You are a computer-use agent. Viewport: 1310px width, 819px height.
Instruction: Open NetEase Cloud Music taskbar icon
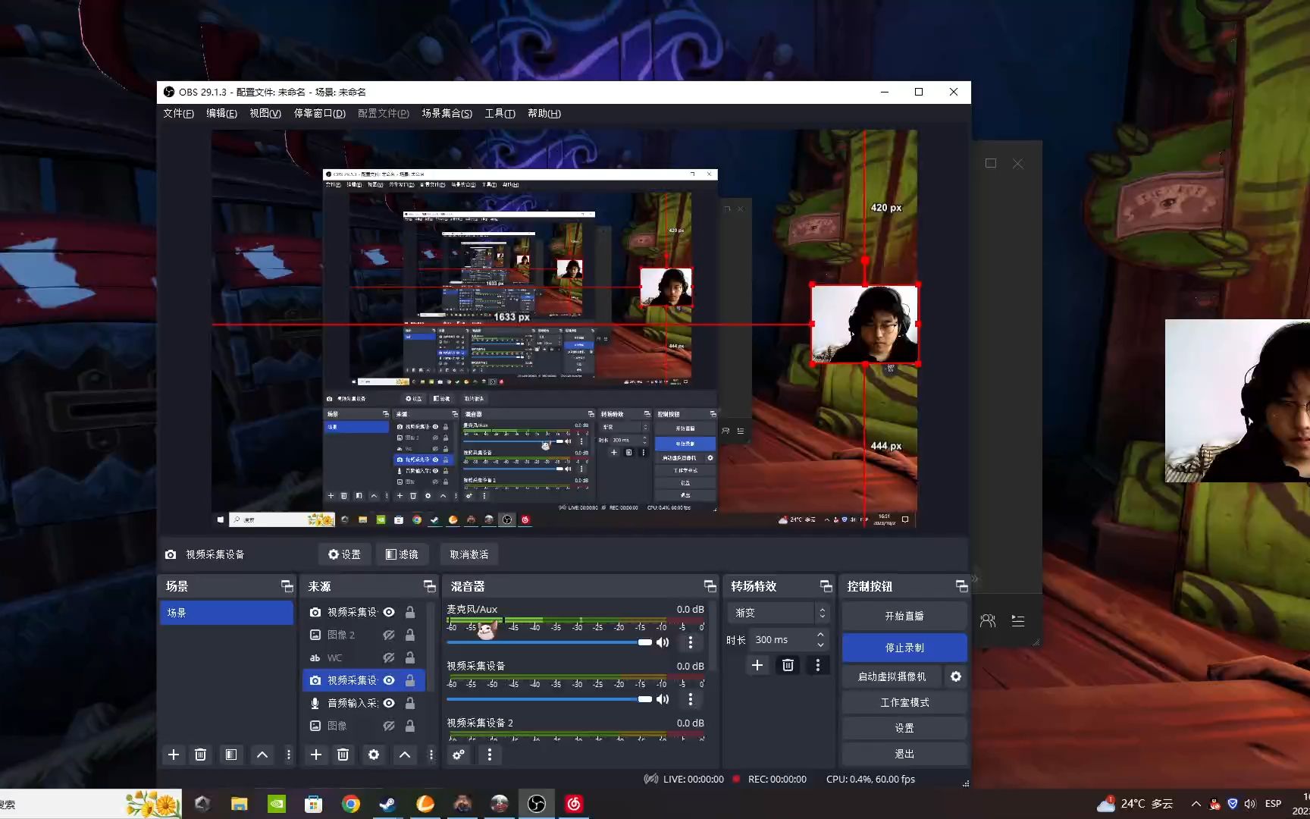[x=574, y=804]
